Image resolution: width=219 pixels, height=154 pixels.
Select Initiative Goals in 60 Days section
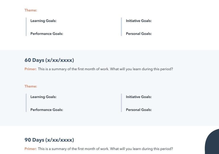pos(139,97)
